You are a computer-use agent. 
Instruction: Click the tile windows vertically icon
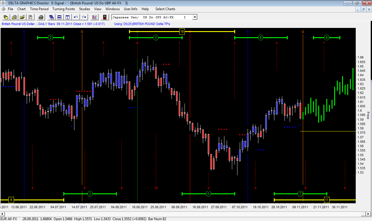point(67,17)
